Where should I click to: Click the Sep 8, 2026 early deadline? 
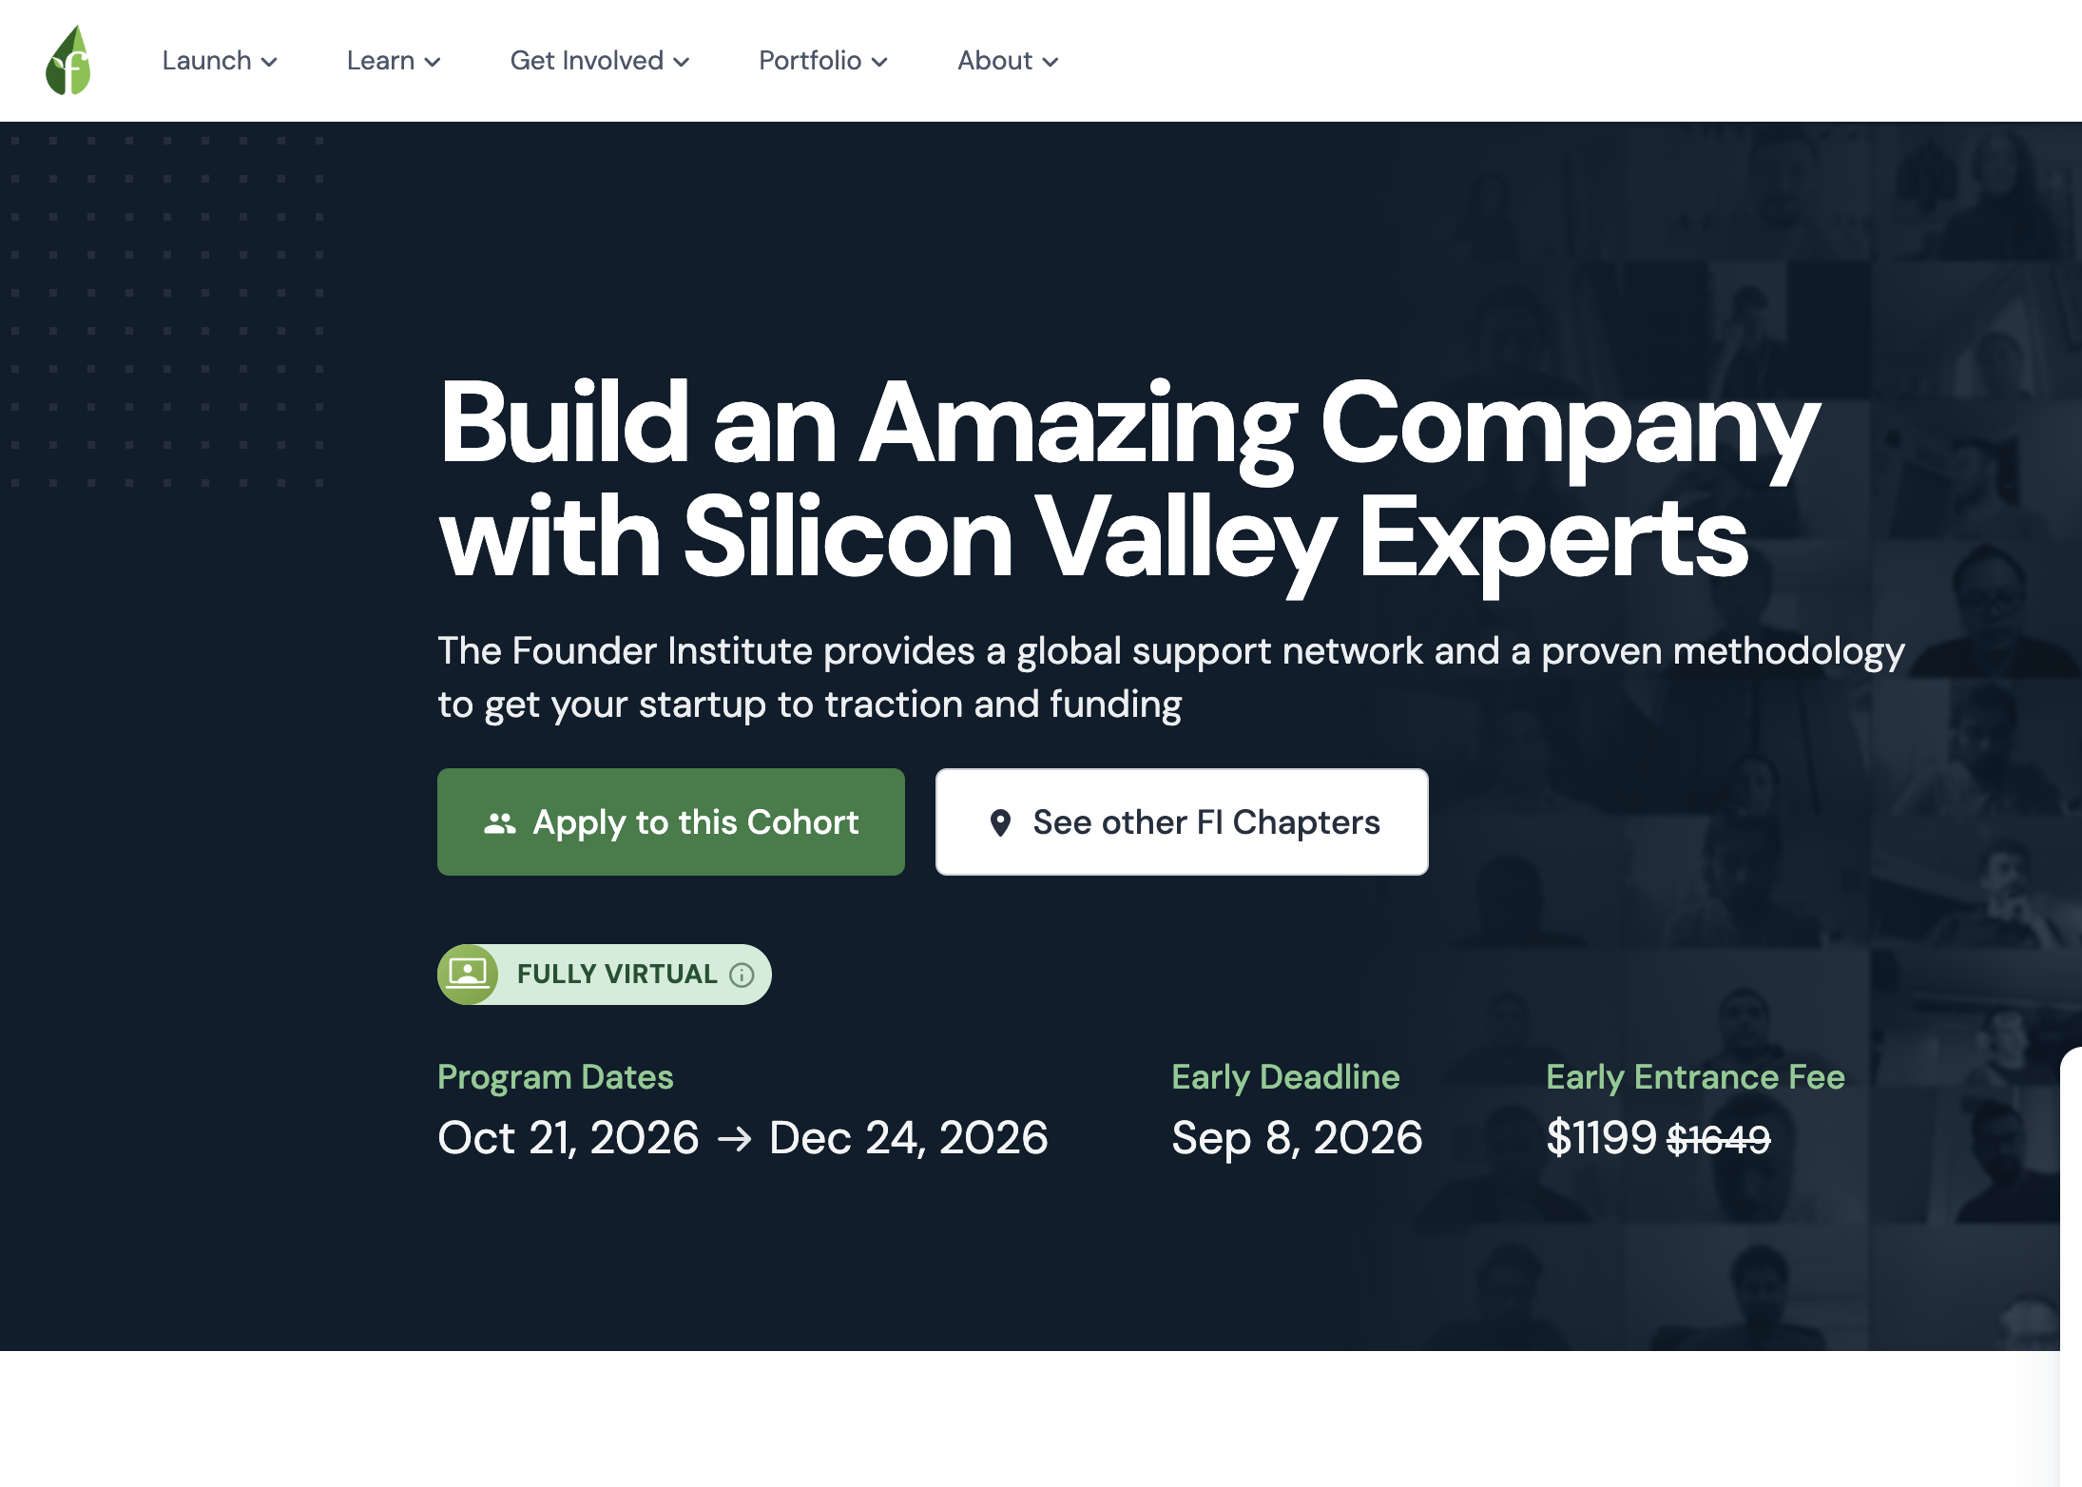tap(1297, 1138)
